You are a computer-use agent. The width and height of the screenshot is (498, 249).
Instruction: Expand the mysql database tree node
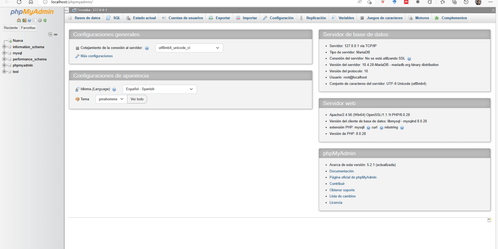[4, 53]
